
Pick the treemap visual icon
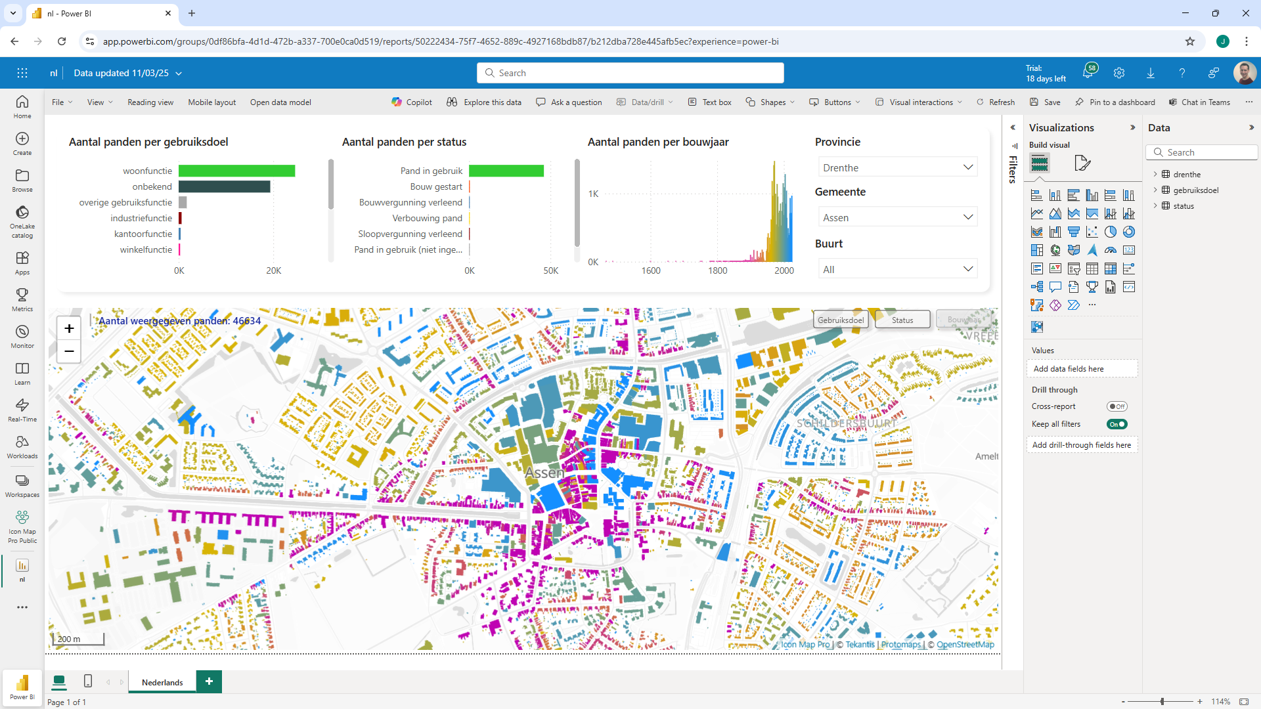(x=1036, y=250)
